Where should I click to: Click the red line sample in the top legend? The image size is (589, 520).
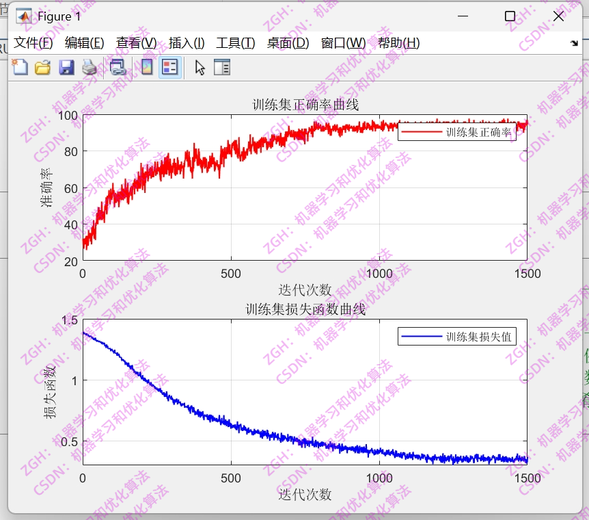[x=422, y=132]
